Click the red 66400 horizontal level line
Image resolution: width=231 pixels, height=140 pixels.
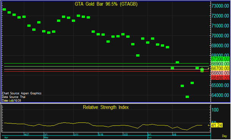[106, 71]
